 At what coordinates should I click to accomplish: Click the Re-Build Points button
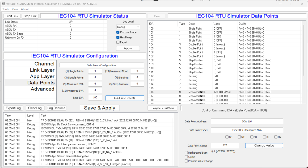tap(125, 98)
